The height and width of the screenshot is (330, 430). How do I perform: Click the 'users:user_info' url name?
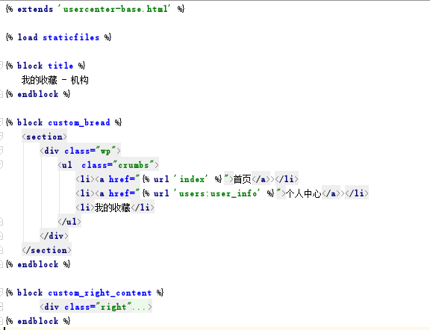[x=216, y=193]
